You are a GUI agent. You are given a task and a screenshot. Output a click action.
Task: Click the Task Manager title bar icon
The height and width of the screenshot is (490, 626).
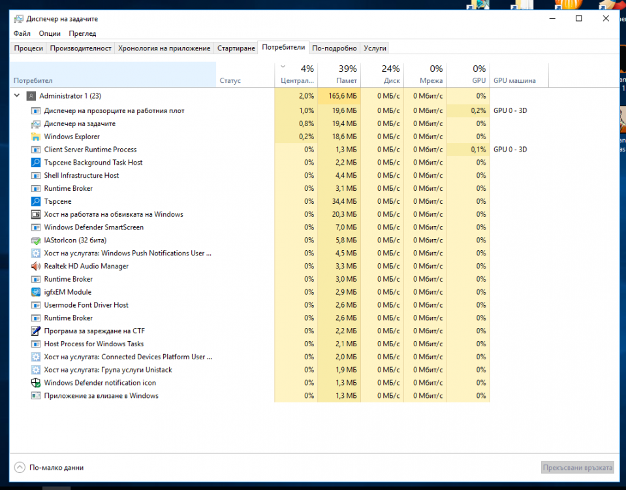(x=18, y=19)
